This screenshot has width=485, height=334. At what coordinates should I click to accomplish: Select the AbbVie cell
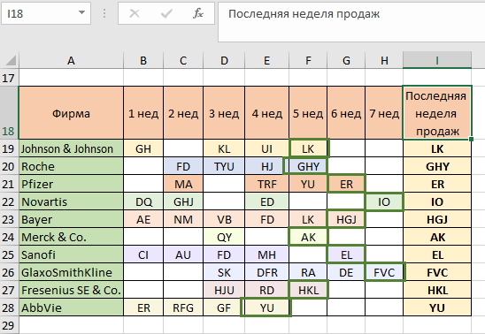coord(71,307)
